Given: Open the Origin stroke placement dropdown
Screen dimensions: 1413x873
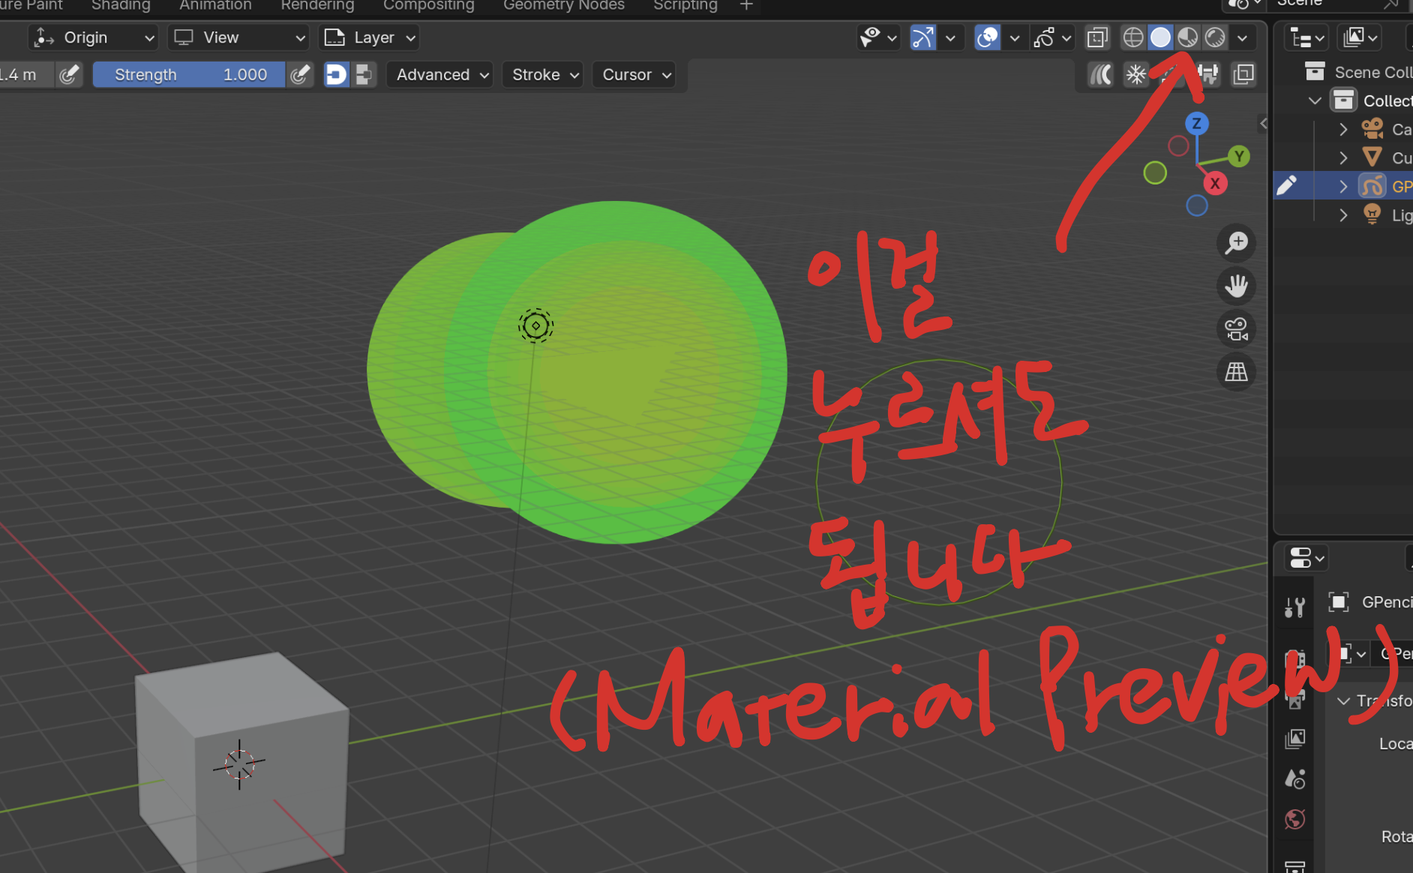Looking at the screenshot, I should click(94, 37).
